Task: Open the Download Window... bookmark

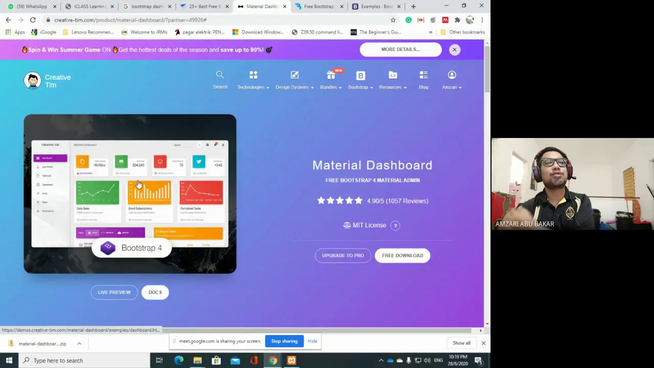Action: 258,32
